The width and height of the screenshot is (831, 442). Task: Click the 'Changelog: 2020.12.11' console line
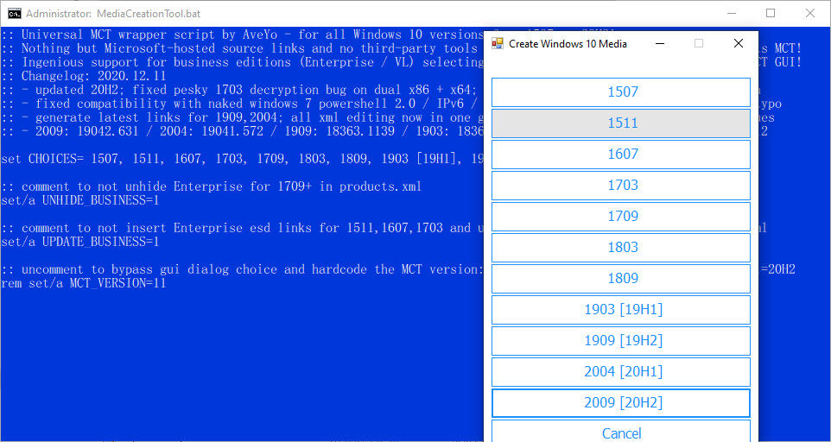(84, 76)
